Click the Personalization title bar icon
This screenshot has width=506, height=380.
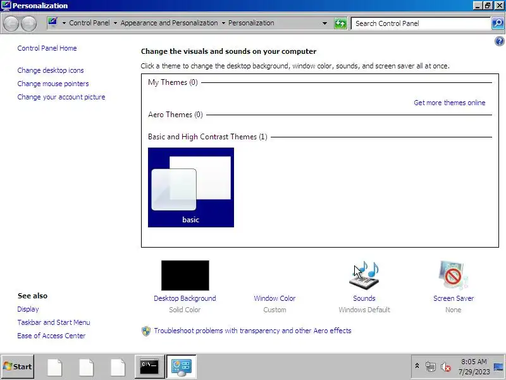tap(6, 6)
